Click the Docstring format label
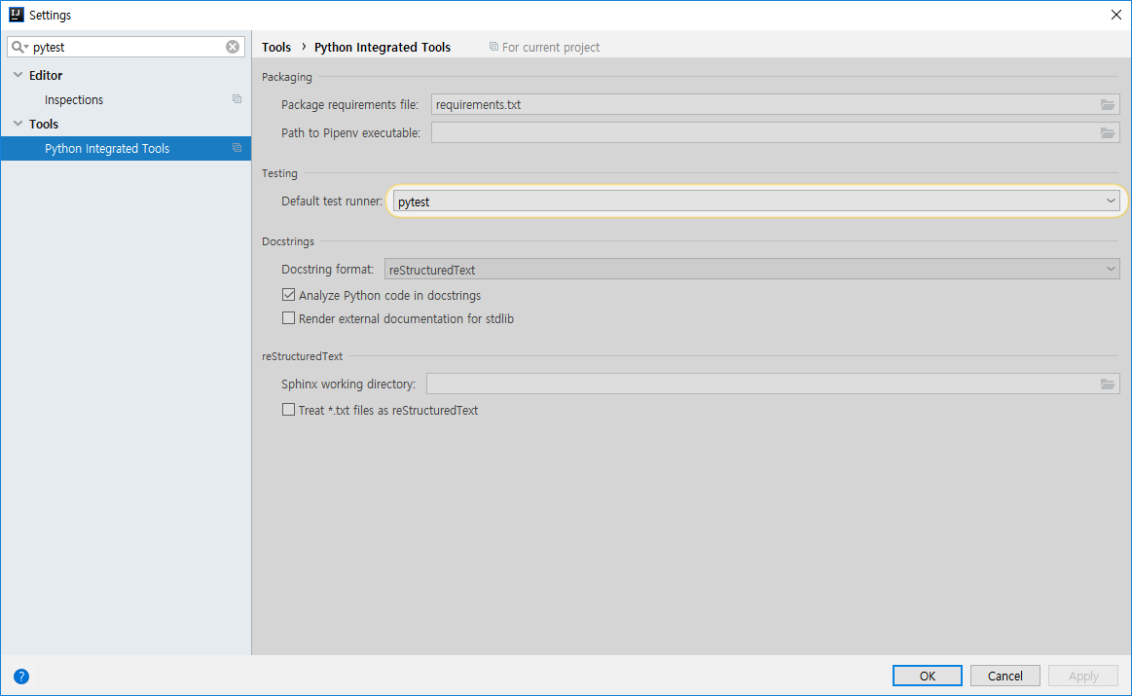This screenshot has height=696, width=1132. click(x=328, y=270)
